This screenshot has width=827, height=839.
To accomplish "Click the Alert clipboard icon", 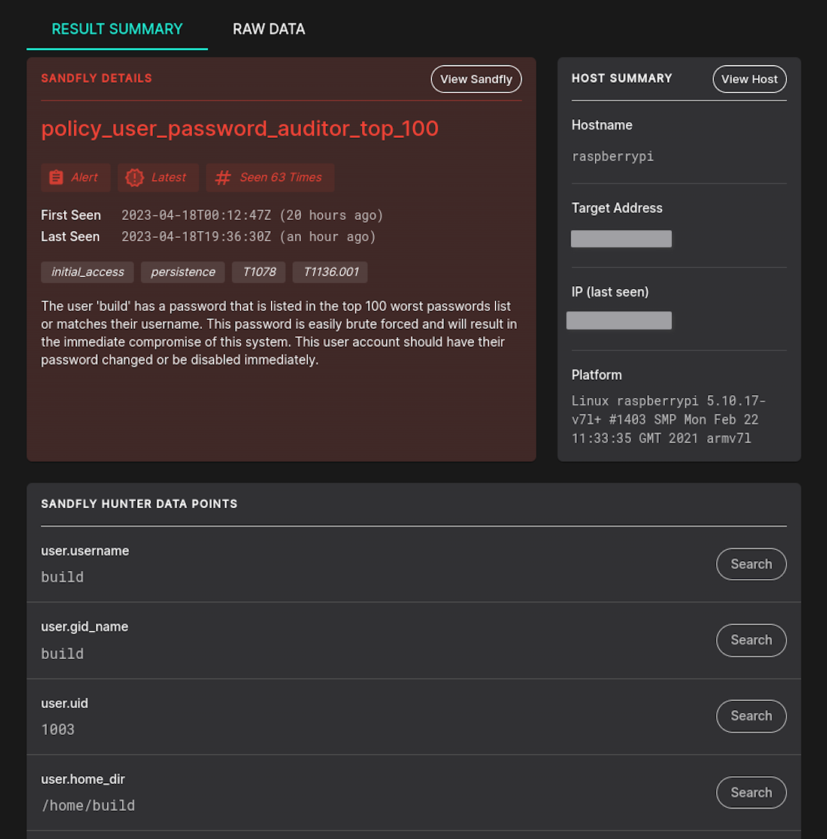I will (x=57, y=177).
